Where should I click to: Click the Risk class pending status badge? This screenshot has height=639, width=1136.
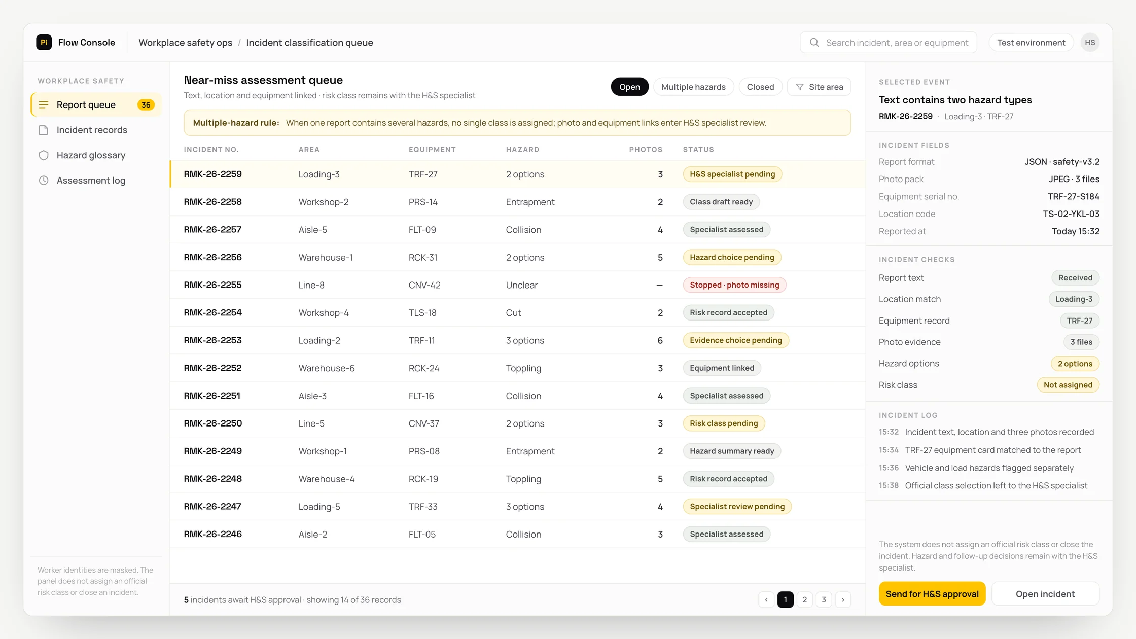(x=724, y=423)
